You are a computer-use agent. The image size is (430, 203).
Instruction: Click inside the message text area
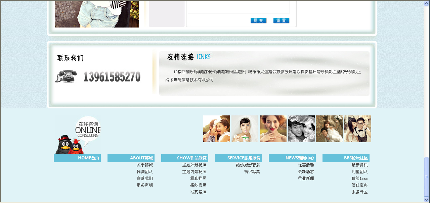point(239,7)
